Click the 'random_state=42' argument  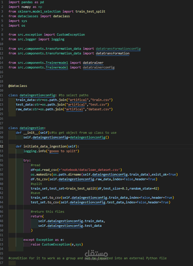coord(143,188)
